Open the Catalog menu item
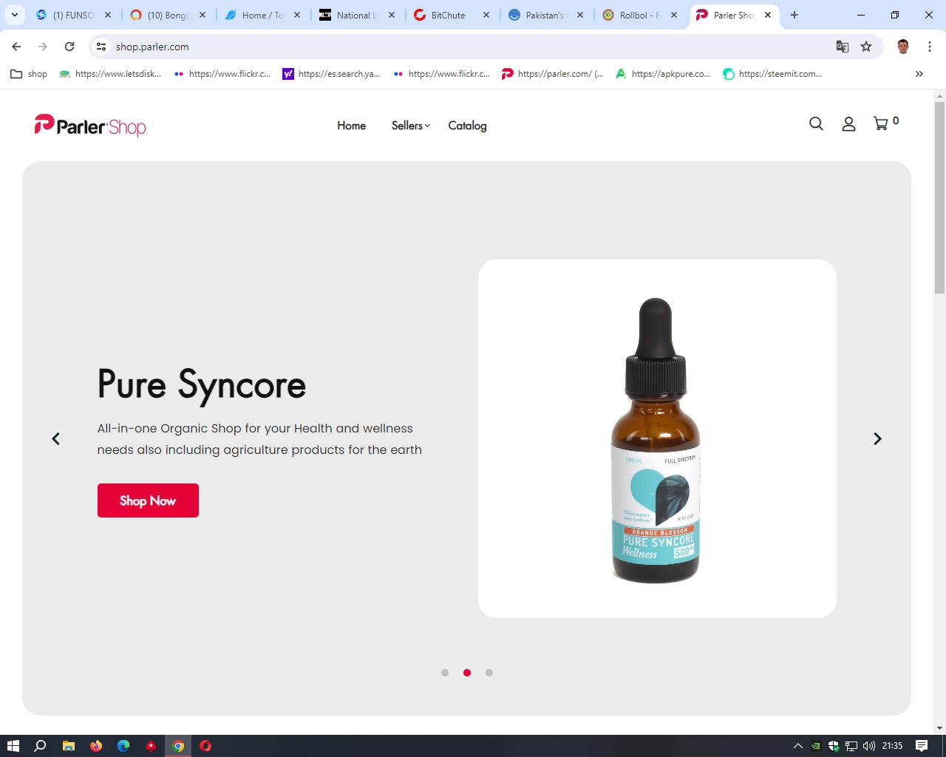The height and width of the screenshot is (757, 946). click(467, 126)
